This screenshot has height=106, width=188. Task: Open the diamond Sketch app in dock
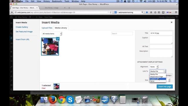[114, 100]
